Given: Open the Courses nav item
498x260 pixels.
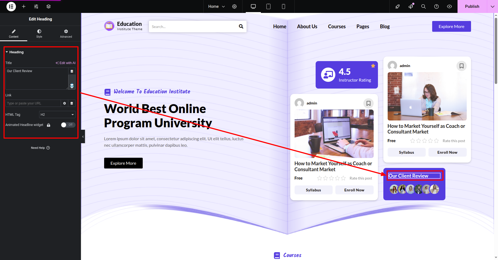Looking at the screenshot, I should (x=337, y=26).
